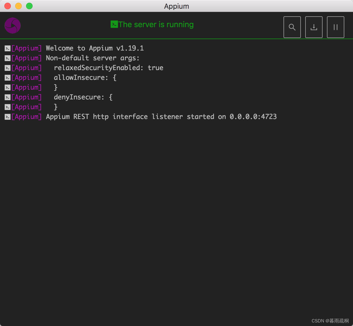Select "relaxedSecurityEnabled: true" log text
The width and height of the screenshot is (353, 326).
[x=109, y=68]
